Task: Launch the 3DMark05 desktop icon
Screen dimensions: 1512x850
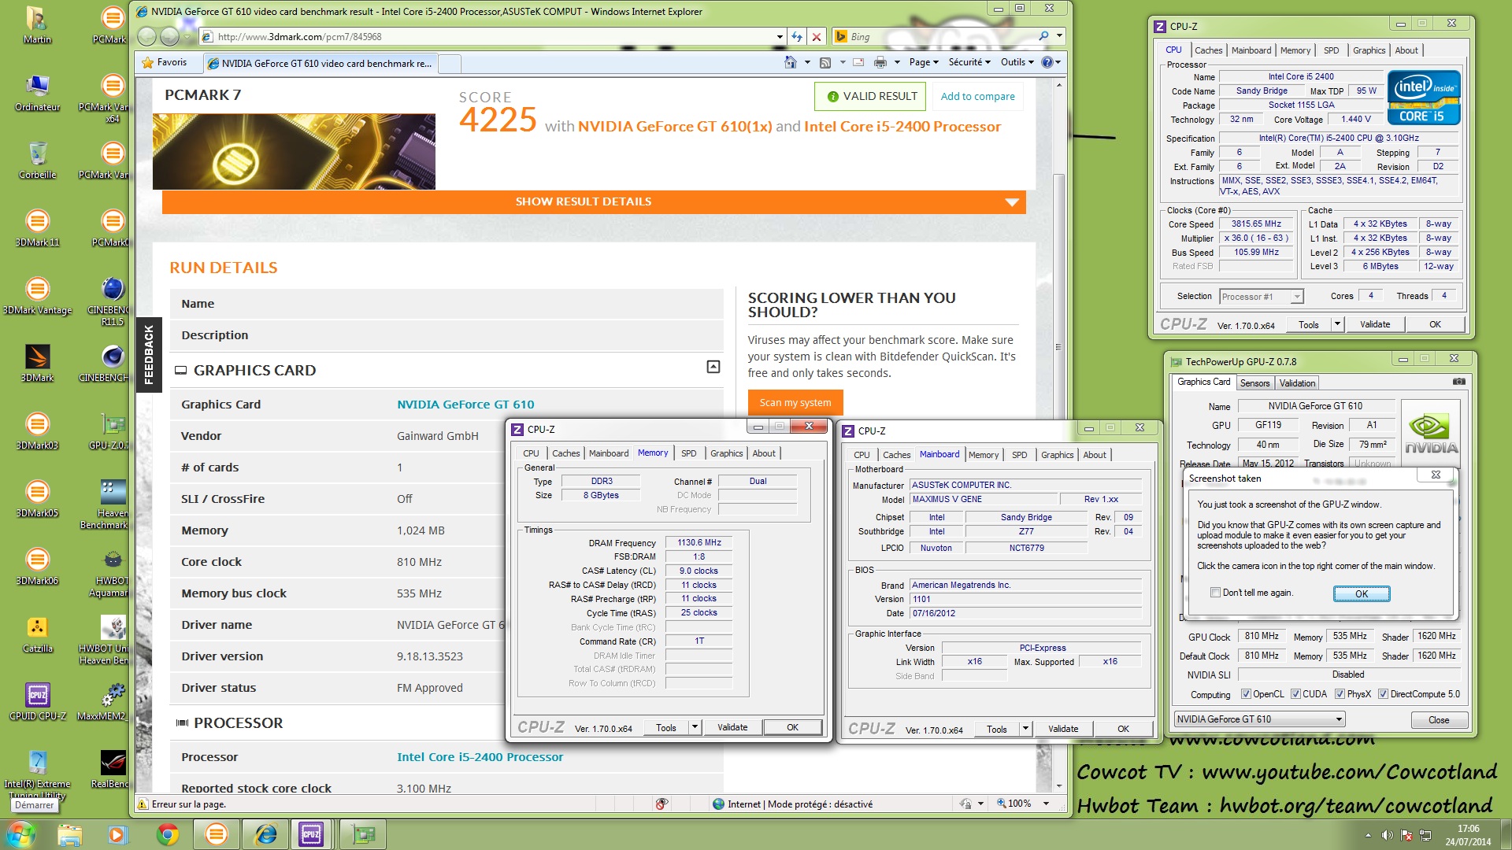Action: coord(37,498)
